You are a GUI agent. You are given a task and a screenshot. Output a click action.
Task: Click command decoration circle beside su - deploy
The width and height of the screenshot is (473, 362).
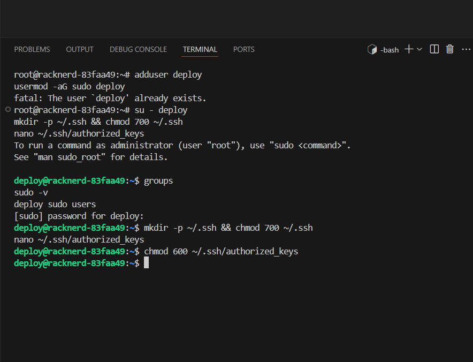tap(7, 110)
